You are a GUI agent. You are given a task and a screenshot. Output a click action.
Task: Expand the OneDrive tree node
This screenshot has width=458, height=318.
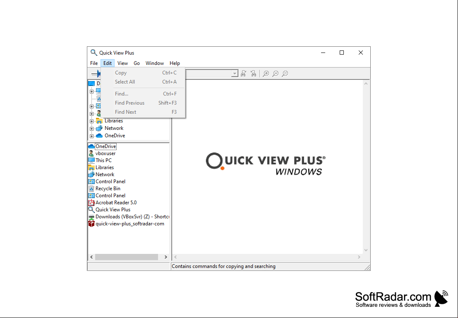[92, 136]
